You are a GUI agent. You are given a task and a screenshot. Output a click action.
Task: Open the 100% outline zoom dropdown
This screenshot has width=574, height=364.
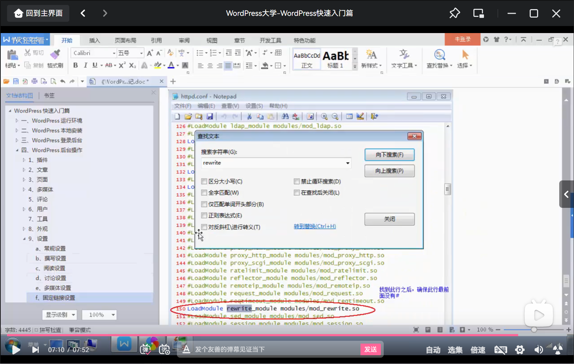coord(99,315)
